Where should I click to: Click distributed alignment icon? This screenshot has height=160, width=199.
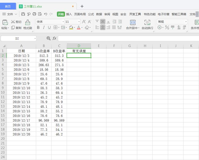[x=119, y=27]
